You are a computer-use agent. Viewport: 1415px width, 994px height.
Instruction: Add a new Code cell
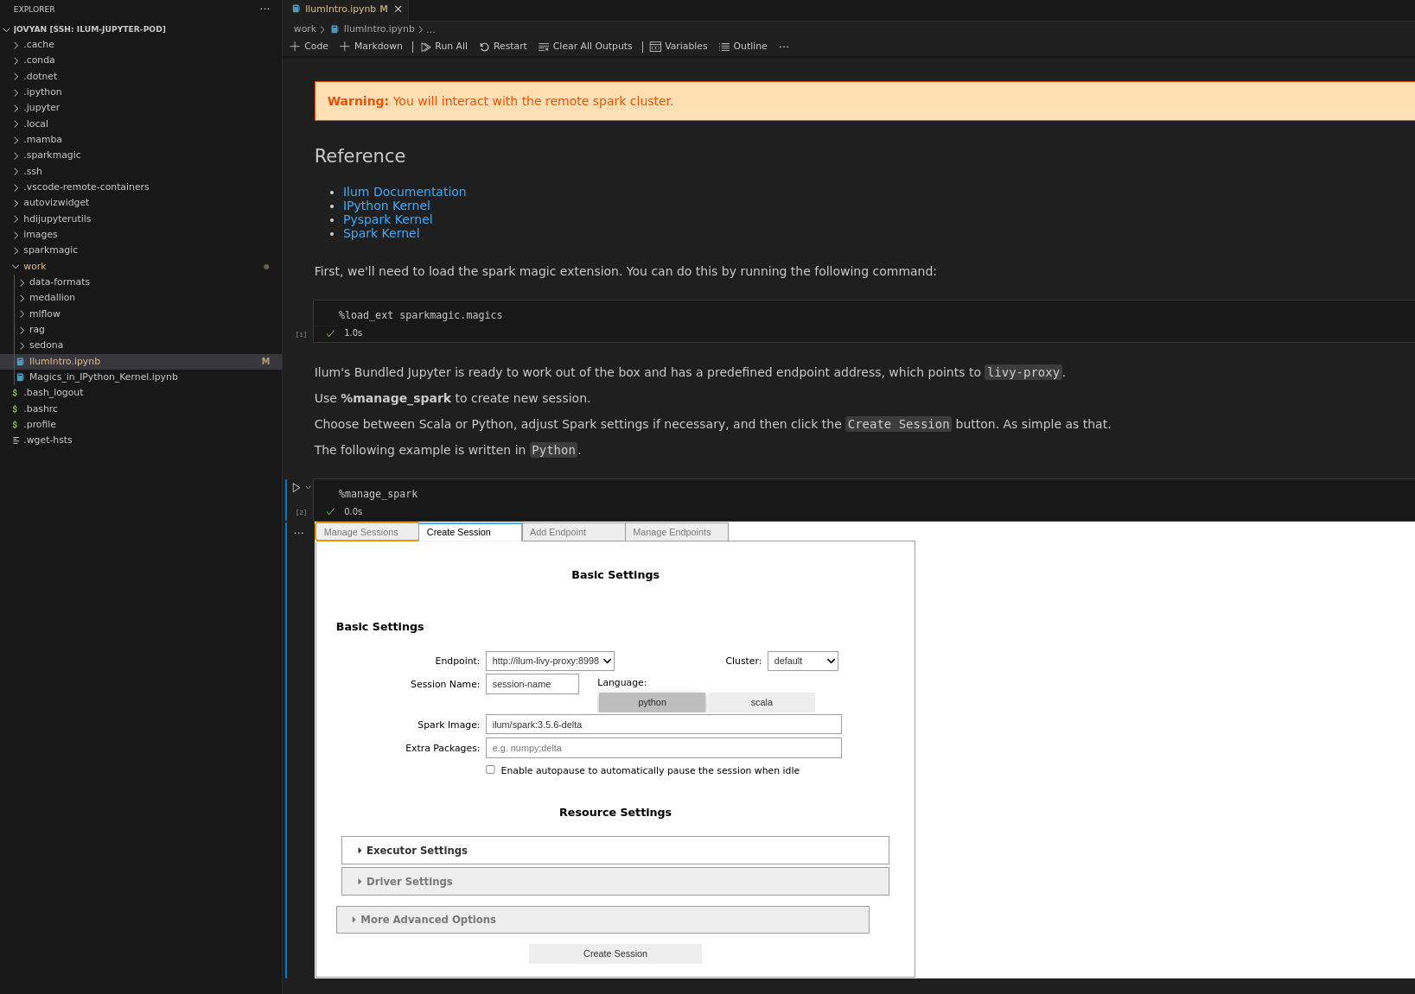pyautogui.click(x=309, y=46)
